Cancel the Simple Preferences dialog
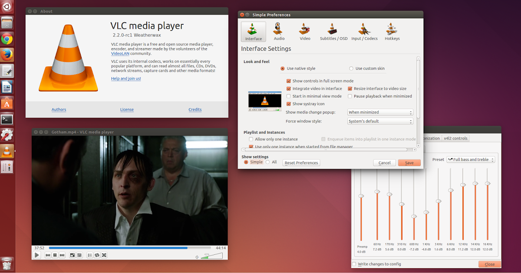 tap(384, 163)
